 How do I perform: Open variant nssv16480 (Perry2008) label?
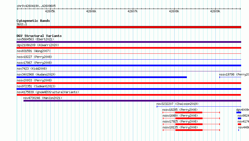[180, 116]
